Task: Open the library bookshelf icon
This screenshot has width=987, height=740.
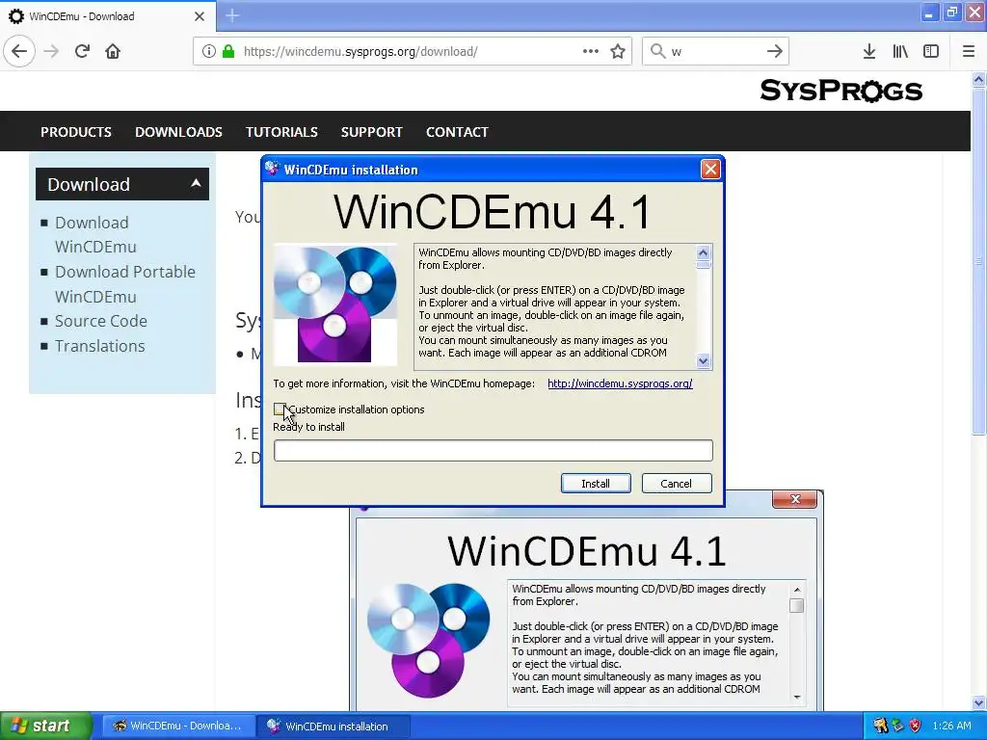Action: [x=900, y=51]
